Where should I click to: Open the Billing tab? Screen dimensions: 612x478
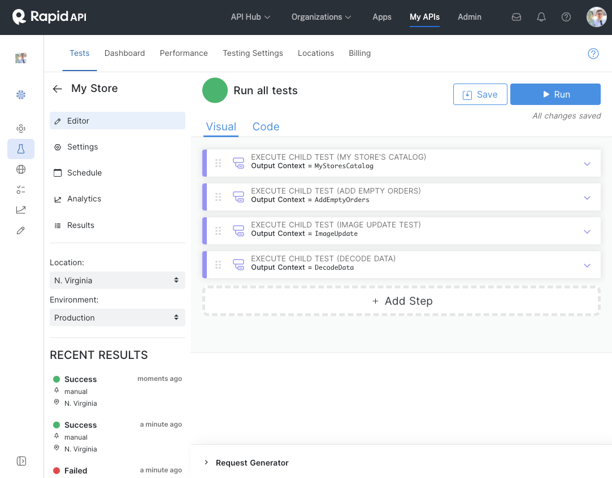click(x=360, y=54)
